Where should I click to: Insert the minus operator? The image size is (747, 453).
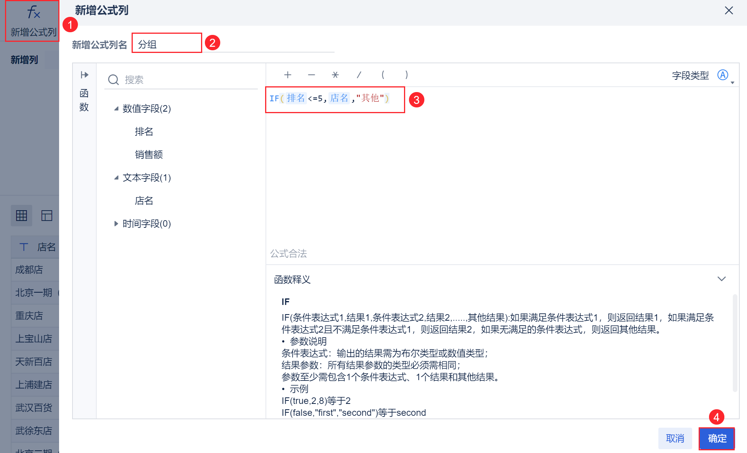[x=311, y=75]
